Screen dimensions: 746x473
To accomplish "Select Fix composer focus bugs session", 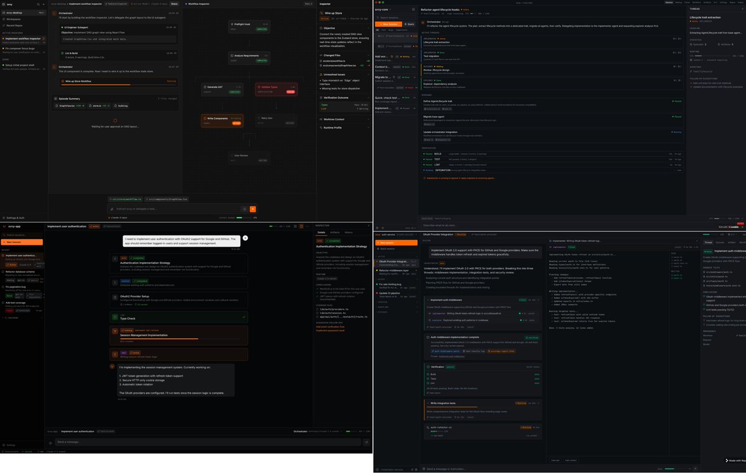I will coord(24,50).
